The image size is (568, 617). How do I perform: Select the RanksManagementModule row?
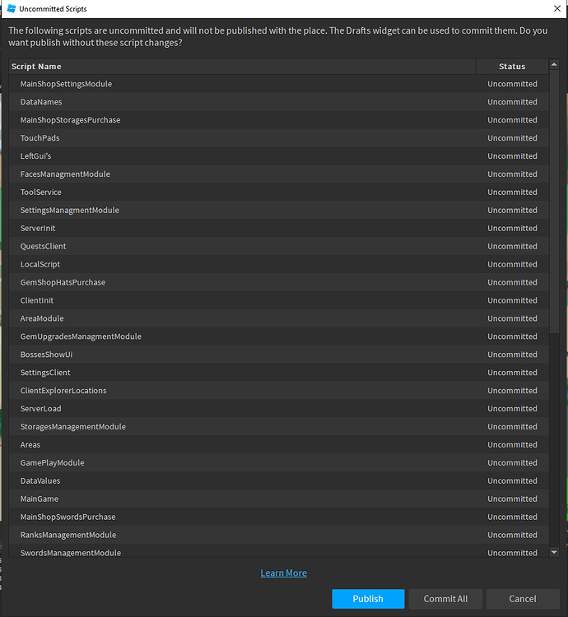279,535
